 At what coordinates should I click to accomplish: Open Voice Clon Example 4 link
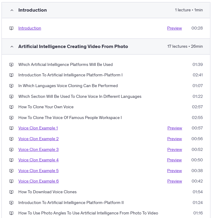(39, 160)
